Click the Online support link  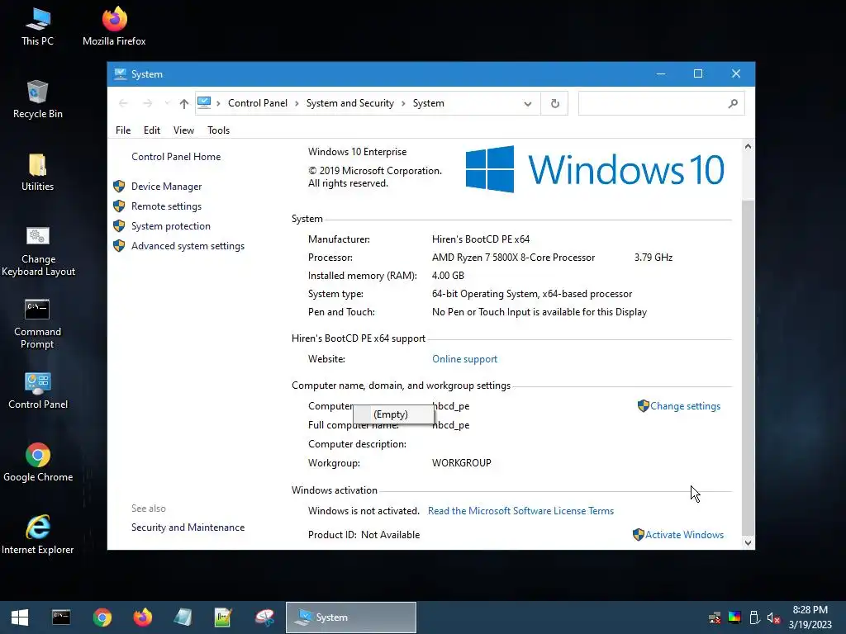coord(464,359)
